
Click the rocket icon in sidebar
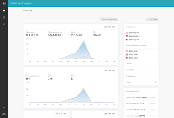(x=4, y=25)
